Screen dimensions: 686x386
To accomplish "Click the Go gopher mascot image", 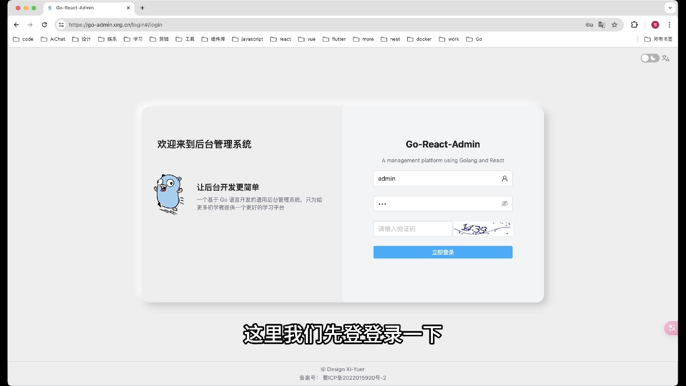I will coord(169,194).
